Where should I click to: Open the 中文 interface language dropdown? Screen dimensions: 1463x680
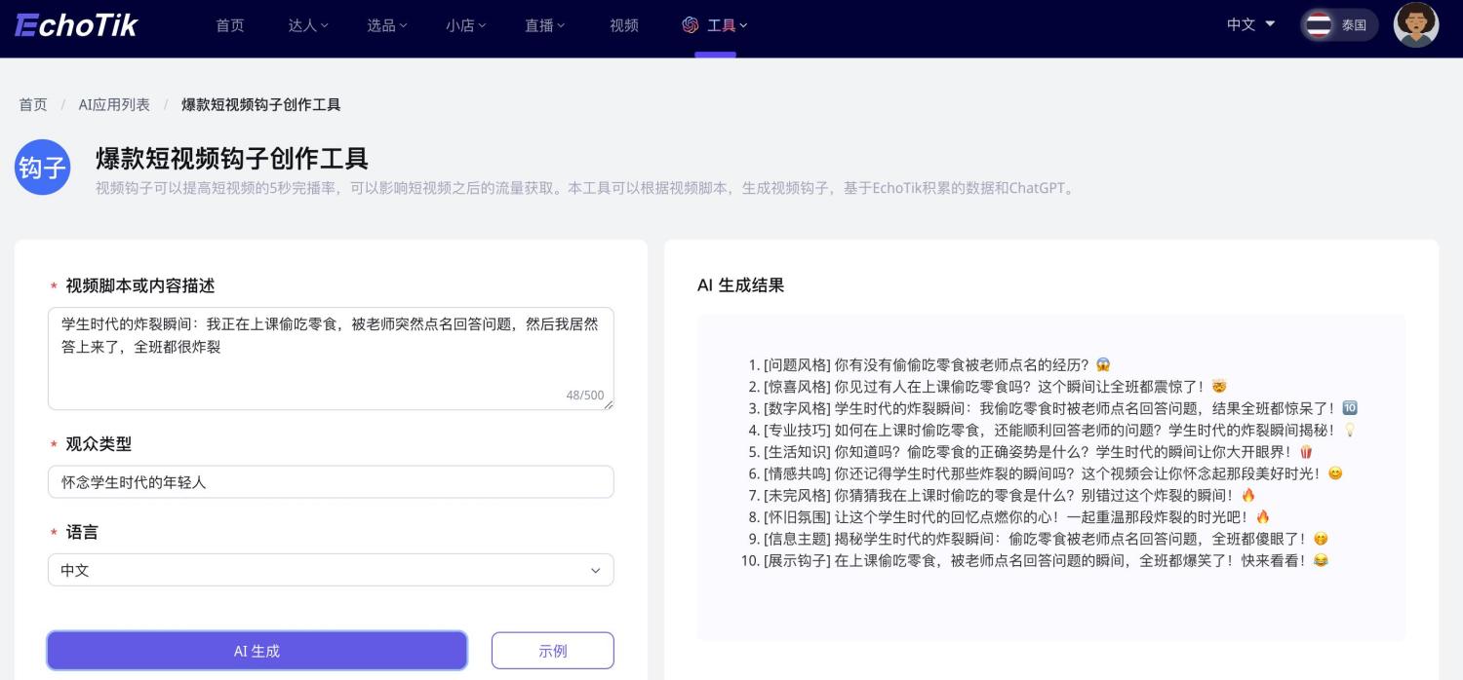click(1249, 25)
